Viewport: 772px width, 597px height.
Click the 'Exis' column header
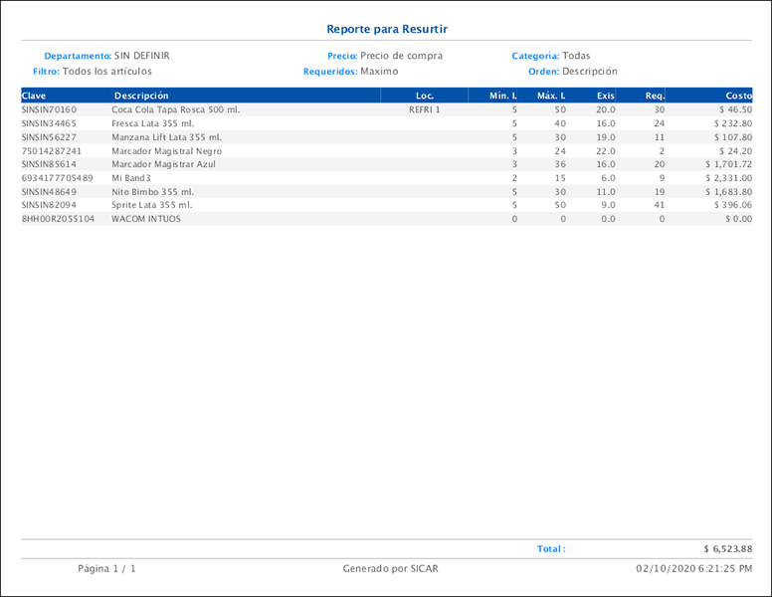pyautogui.click(x=606, y=96)
